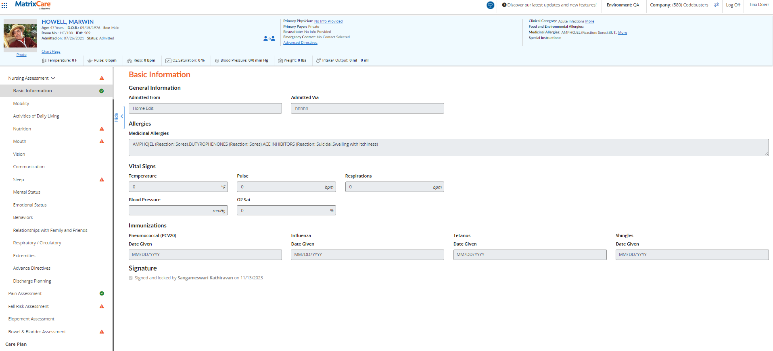Click Influenza Date Given field
This screenshot has width=773, height=351.
coord(368,255)
